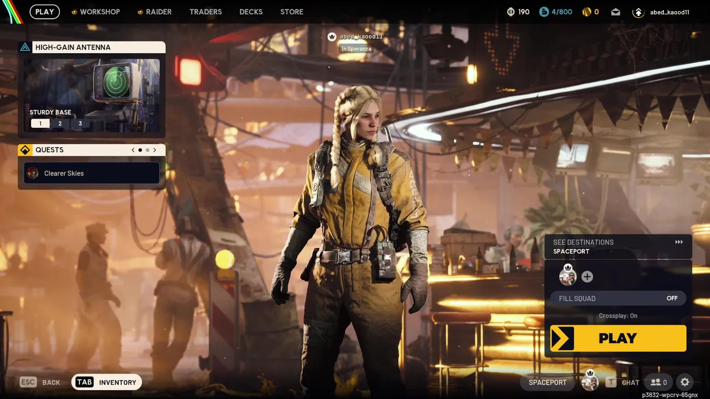
Task: Open the settings gear icon
Action: tap(685, 382)
